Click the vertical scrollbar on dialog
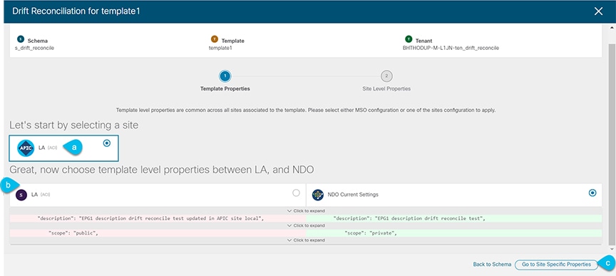 coord(612,138)
